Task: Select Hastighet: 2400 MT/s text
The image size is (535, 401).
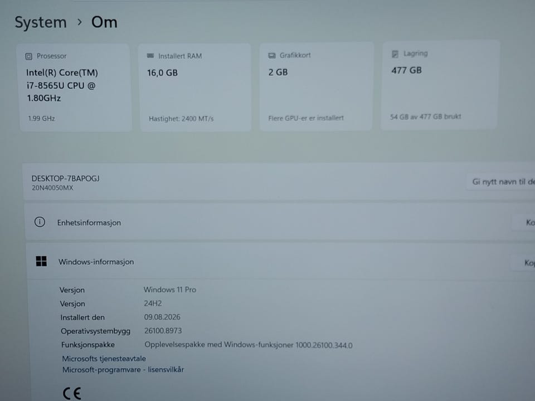Action: (181, 119)
